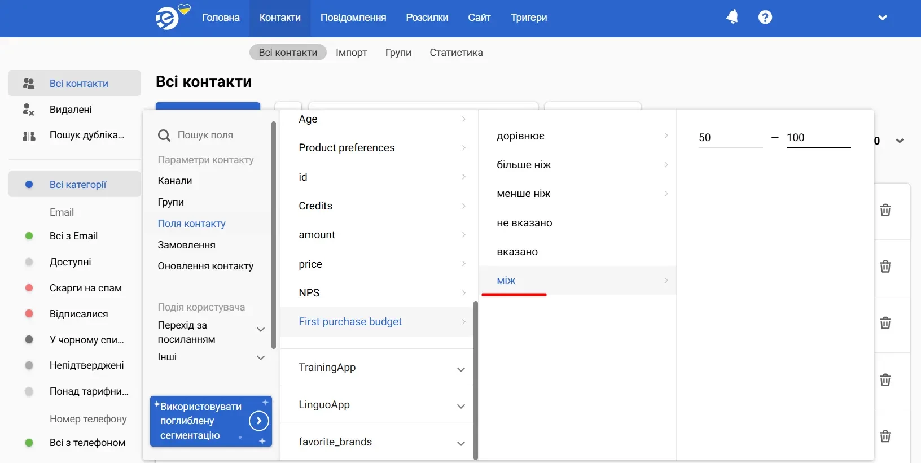Open the notifications bell
This screenshot has width=921, height=463.
coord(732,17)
